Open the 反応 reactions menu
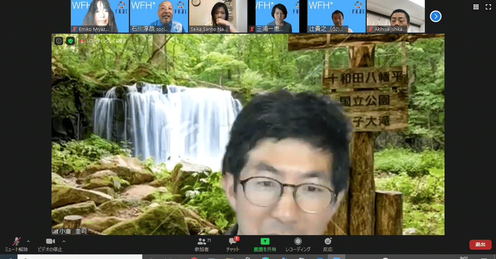The height and width of the screenshot is (259, 496). (x=328, y=245)
